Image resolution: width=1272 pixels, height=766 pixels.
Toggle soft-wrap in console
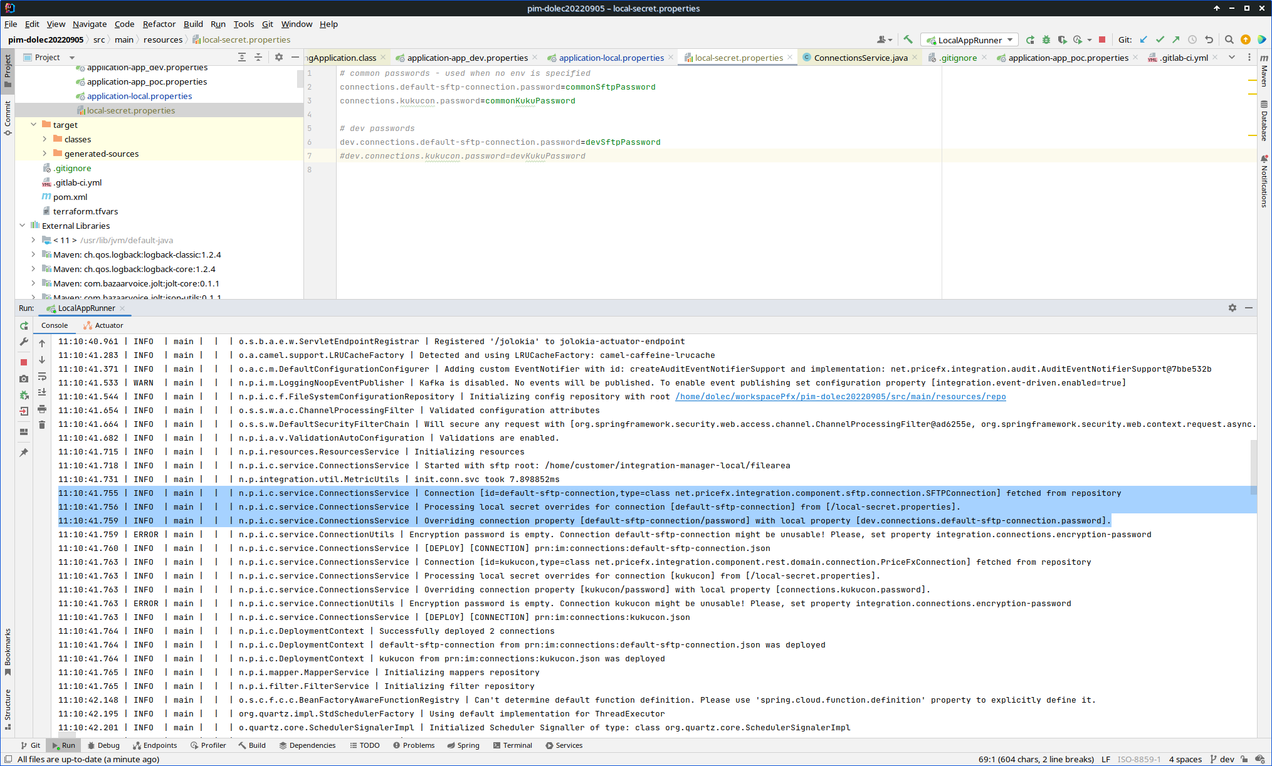click(x=42, y=376)
